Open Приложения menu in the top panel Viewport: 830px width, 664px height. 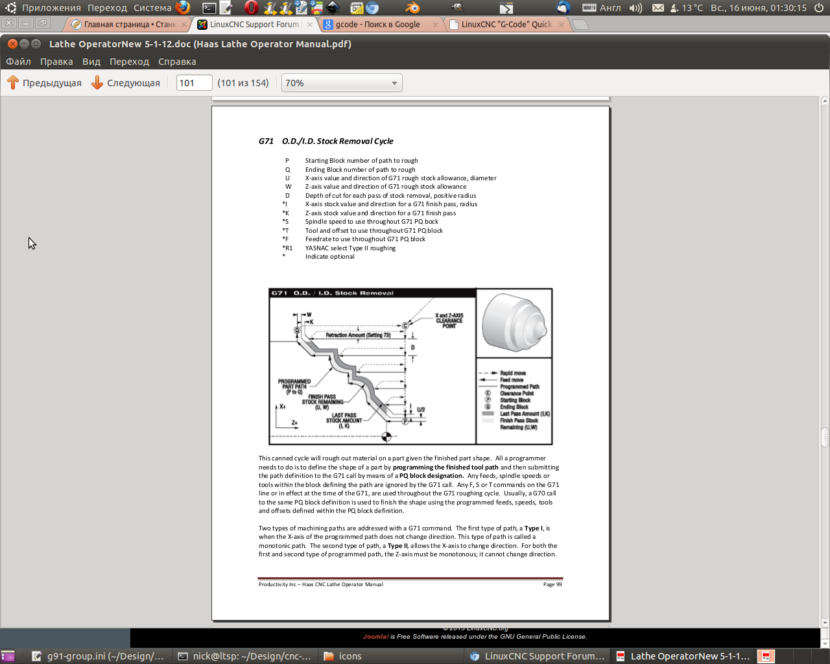click(x=51, y=8)
